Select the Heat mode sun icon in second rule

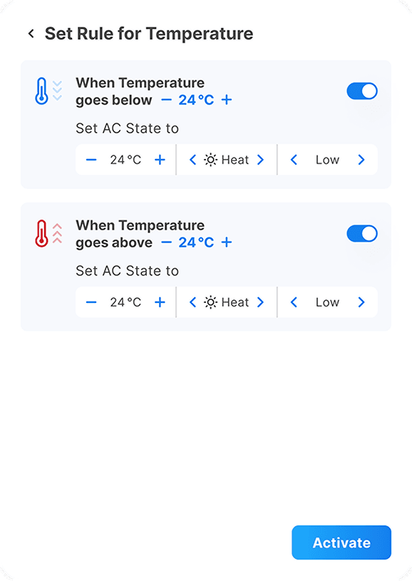[212, 302]
